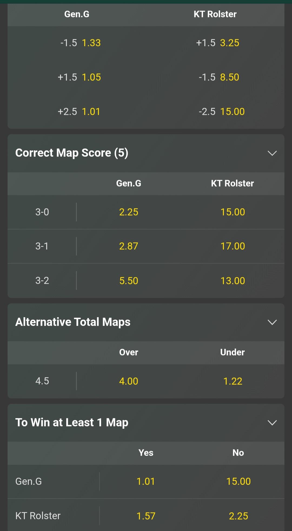Tap KT Rolster Yes odds 1.57
Screen dimensions: 292x531
(x=146, y=516)
